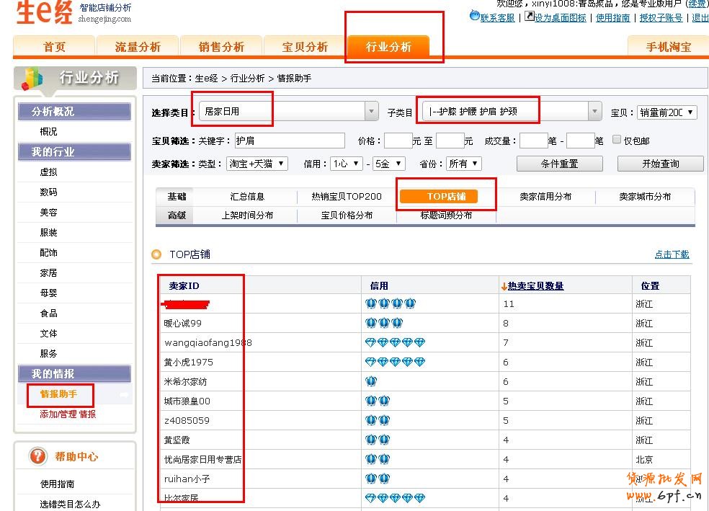Click the 行业分析 sidebar header icon
The height and width of the screenshot is (511, 709).
coord(32,78)
